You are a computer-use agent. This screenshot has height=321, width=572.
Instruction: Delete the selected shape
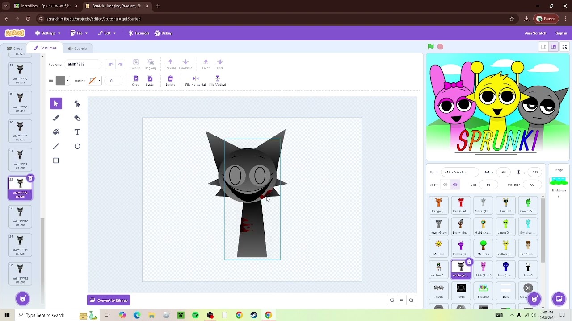(170, 81)
